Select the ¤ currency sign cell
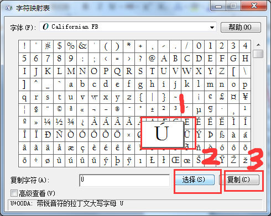This screenshot has height=216, width=271. click(233, 97)
